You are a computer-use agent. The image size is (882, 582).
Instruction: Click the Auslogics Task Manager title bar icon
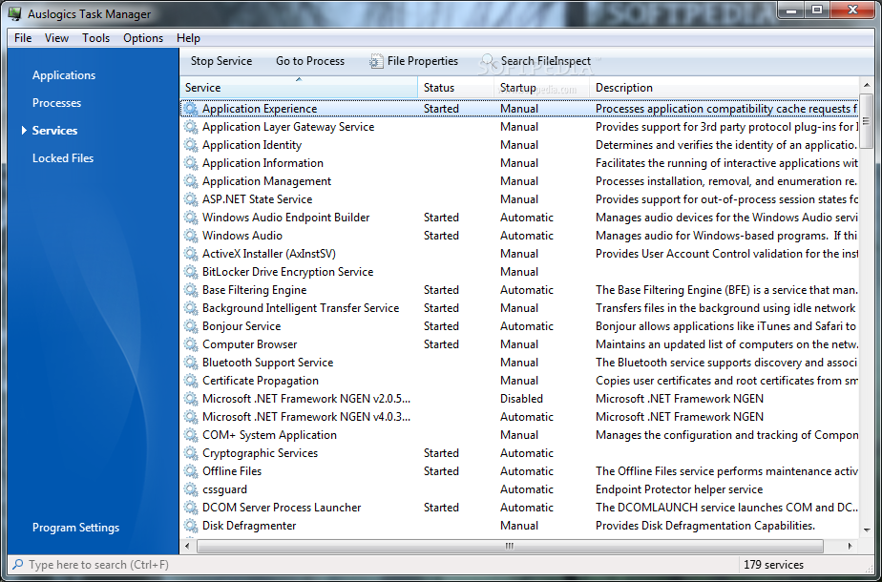tap(14, 14)
